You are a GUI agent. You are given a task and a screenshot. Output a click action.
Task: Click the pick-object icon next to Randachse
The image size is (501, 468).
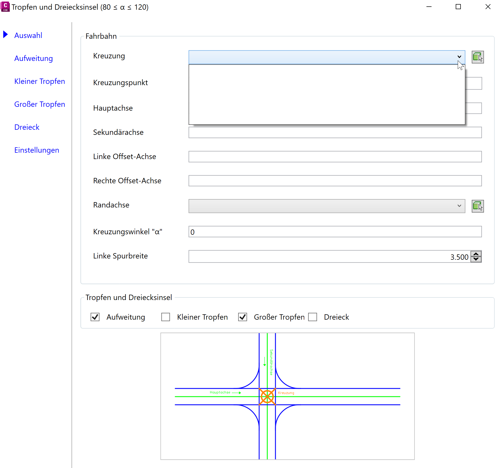click(x=477, y=206)
